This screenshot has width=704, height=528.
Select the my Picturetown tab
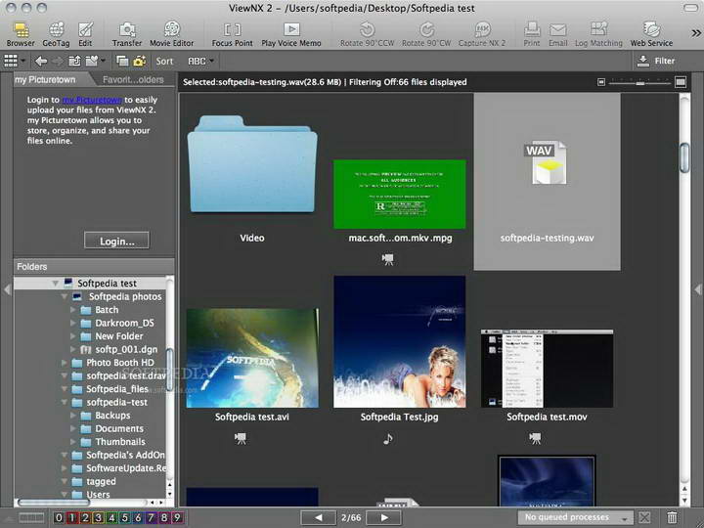46,79
